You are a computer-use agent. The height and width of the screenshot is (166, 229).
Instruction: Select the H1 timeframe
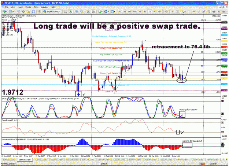pyautogui.click(x=140, y=12)
